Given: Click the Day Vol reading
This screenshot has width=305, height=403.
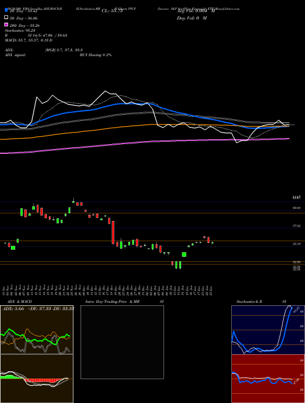Looking at the screenshot, I should point(192,18).
